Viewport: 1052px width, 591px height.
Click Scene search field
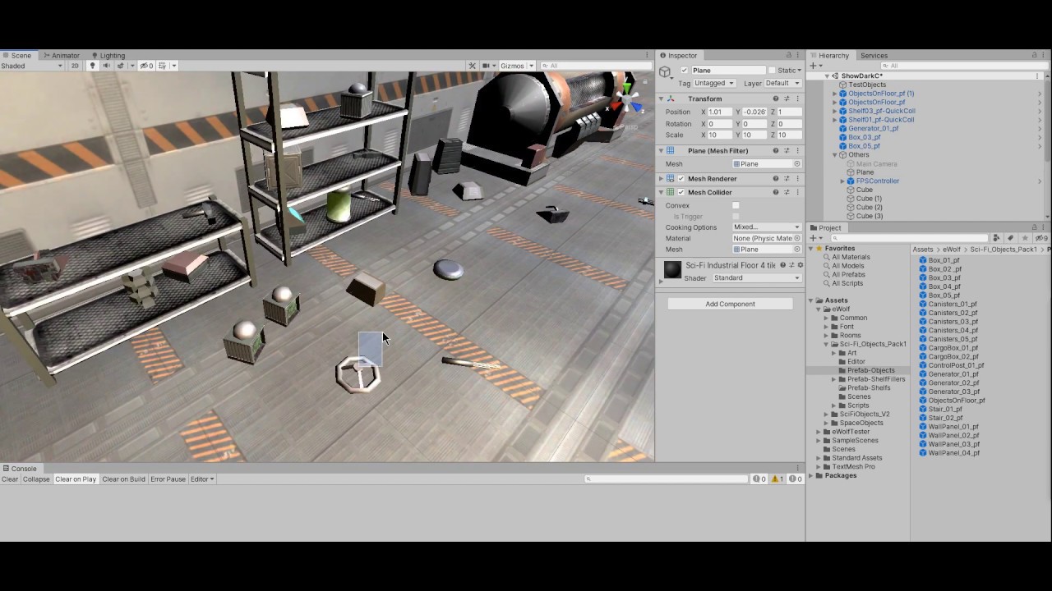pos(596,66)
